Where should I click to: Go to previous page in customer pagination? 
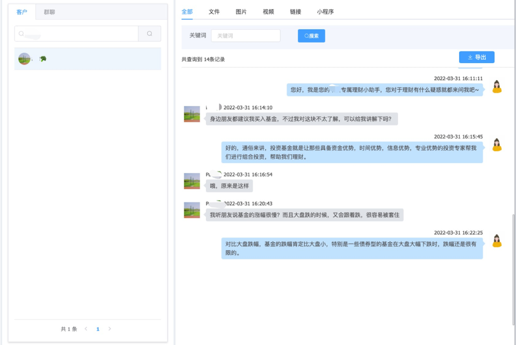pyautogui.click(x=86, y=329)
